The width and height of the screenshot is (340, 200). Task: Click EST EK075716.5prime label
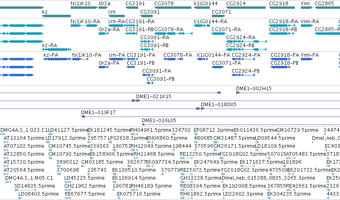pyautogui.click(x=139, y=194)
